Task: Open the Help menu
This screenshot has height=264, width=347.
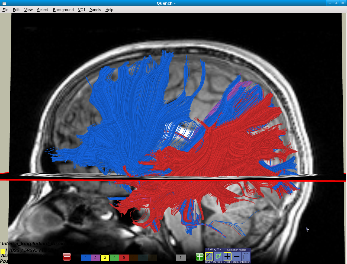Action: 109,10
